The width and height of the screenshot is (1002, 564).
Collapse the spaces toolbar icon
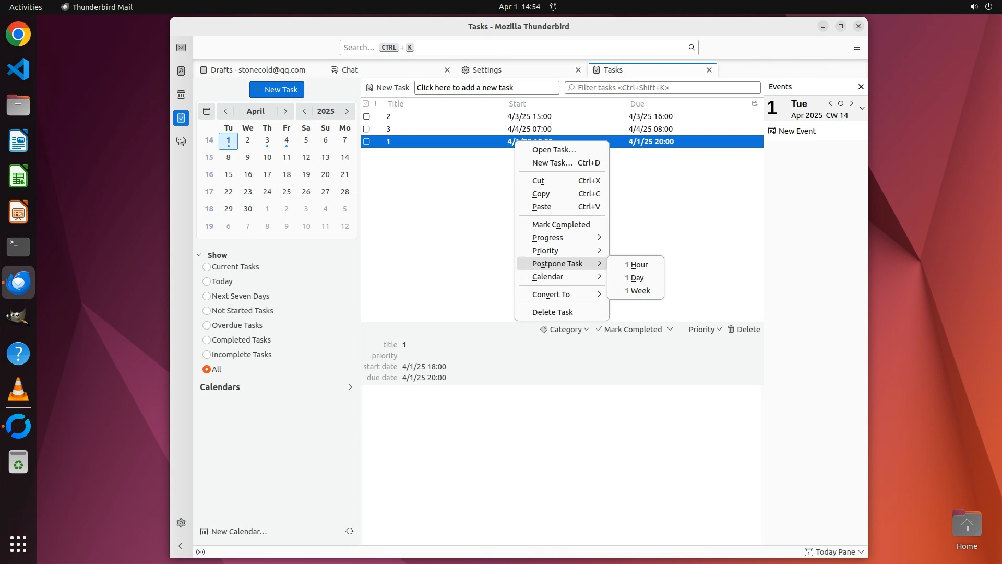coord(181,546)
